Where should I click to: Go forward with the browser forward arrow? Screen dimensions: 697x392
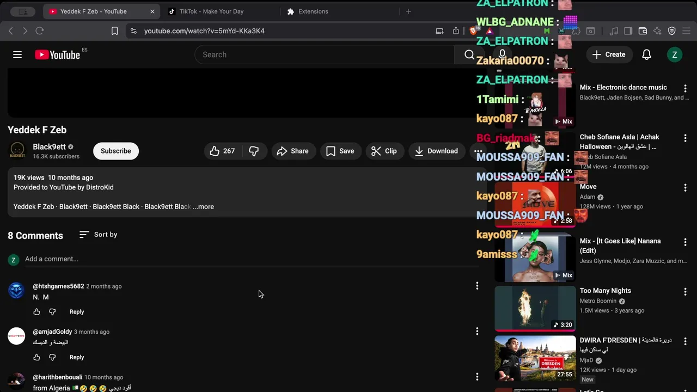pyautogui.click(x=25, y=31)
